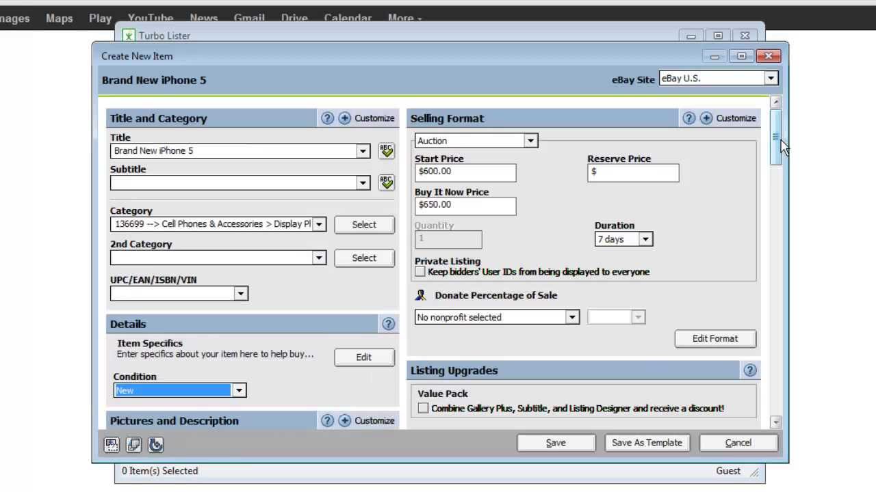Click the spell check icon beside Title
Screen dimensions: 876x492
click(387, 150)
